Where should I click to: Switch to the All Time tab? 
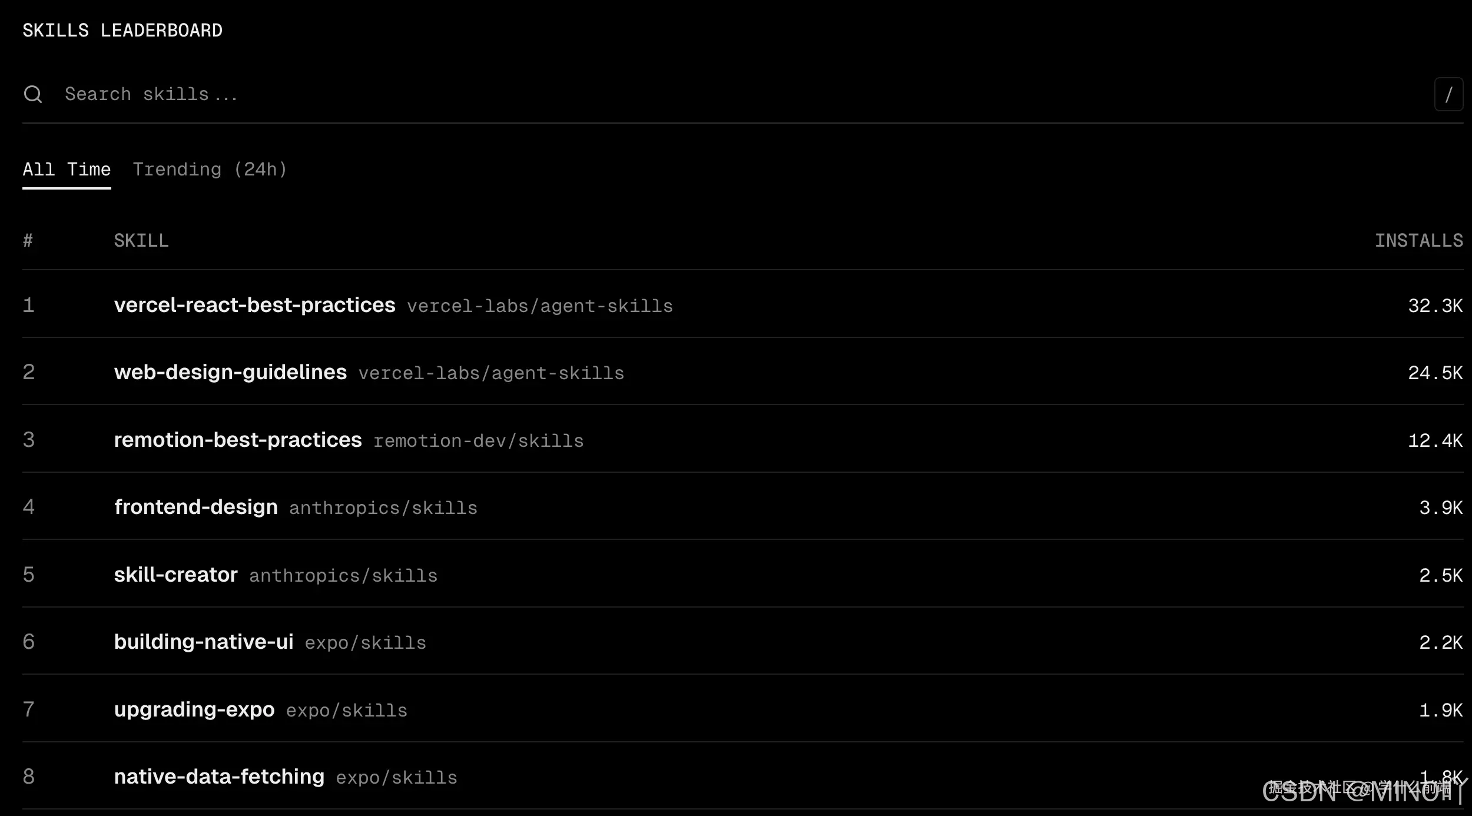point(67,170)
